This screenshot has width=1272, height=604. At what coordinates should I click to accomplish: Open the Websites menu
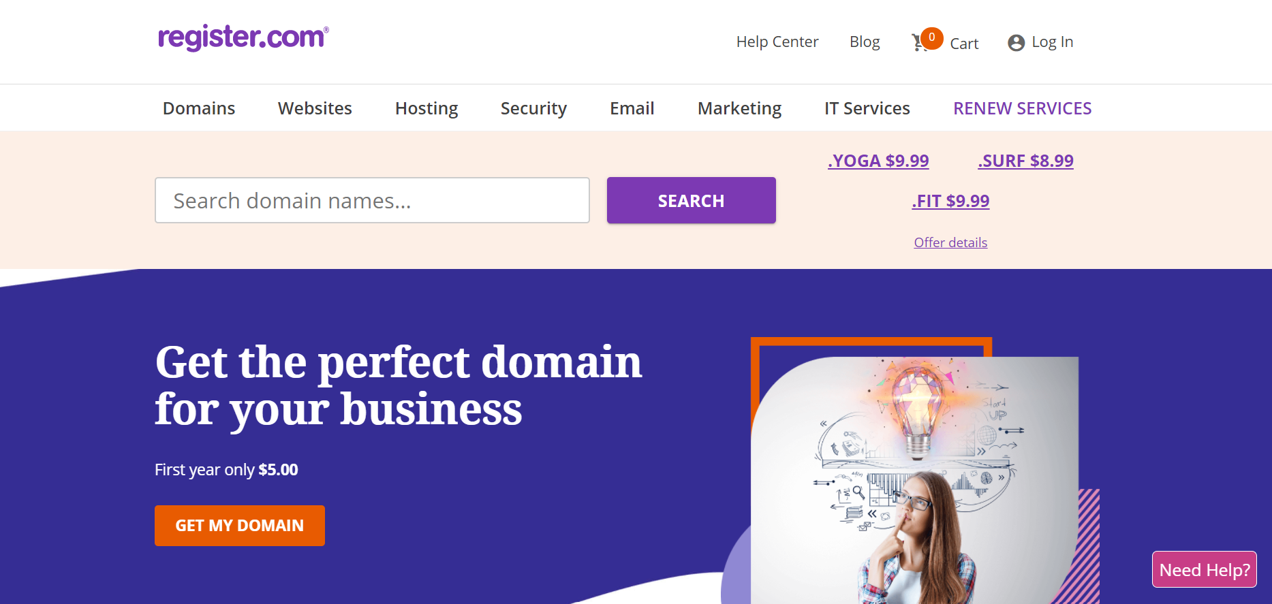pos(315,108)
